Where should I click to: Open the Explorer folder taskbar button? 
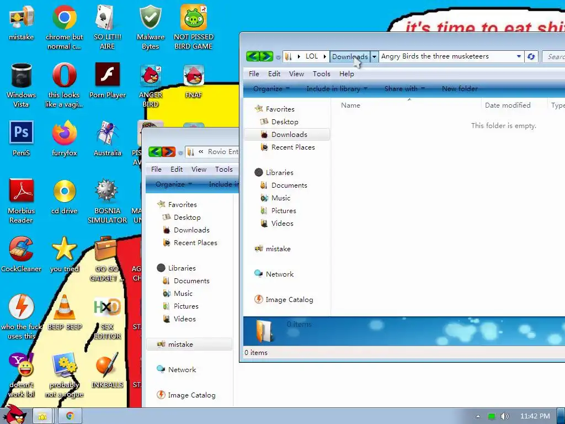pyautogui.click(x=42, y=416)
